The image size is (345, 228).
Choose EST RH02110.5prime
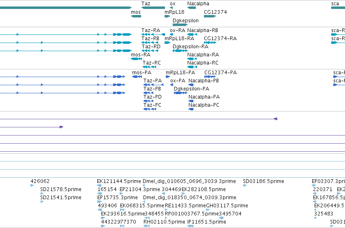[x=164, y=222]
